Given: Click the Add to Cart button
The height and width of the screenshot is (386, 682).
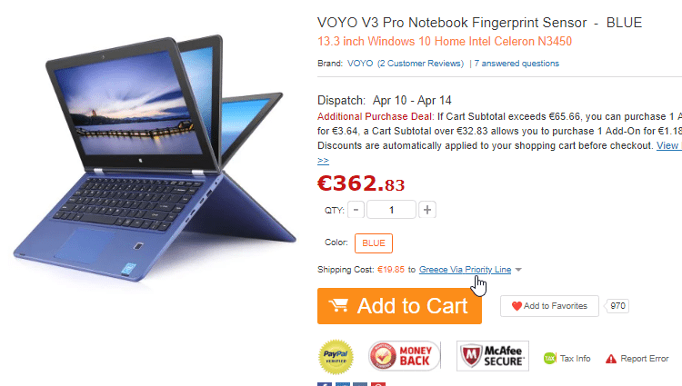Looking at the screenshot, I should (399, 306).
